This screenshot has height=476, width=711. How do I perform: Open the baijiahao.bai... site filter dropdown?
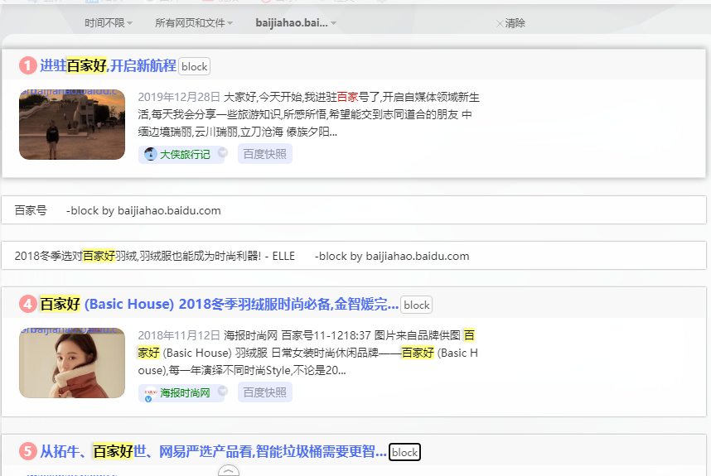coord(296,22)
